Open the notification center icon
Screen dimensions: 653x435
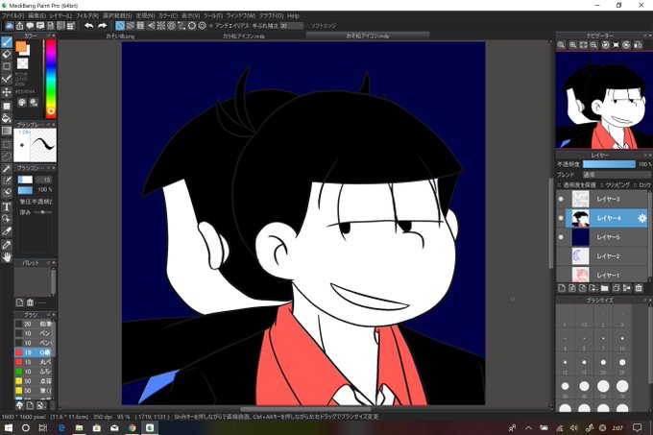click(638, 427)
